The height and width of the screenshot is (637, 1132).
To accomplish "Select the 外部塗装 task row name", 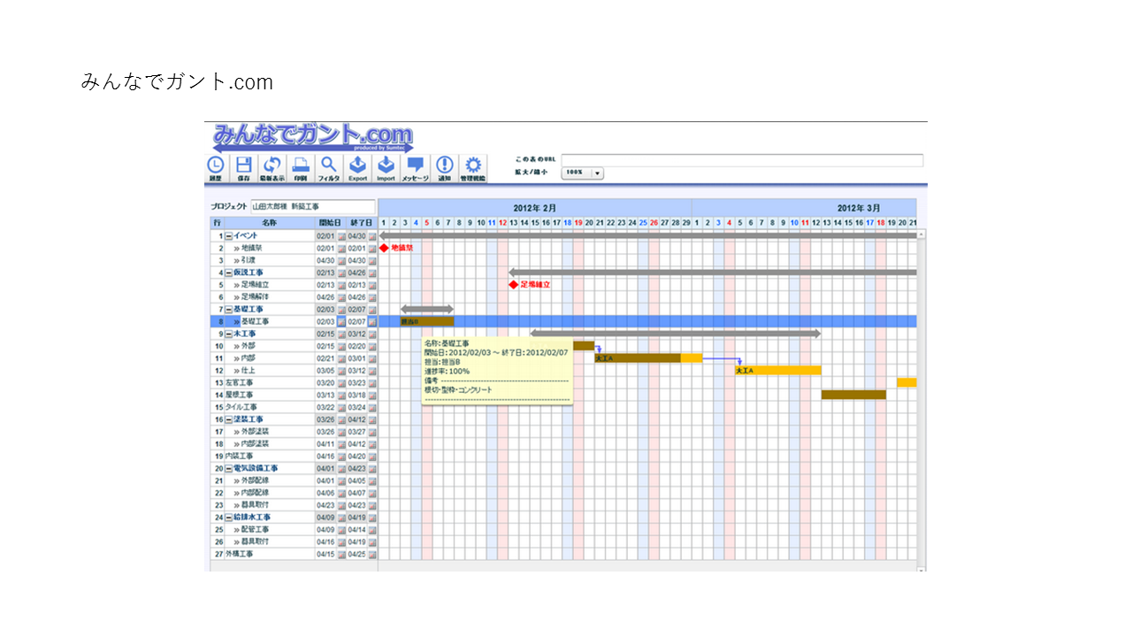I will 255,432.
